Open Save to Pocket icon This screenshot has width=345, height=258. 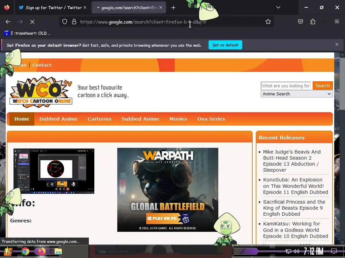click(300, 21)
